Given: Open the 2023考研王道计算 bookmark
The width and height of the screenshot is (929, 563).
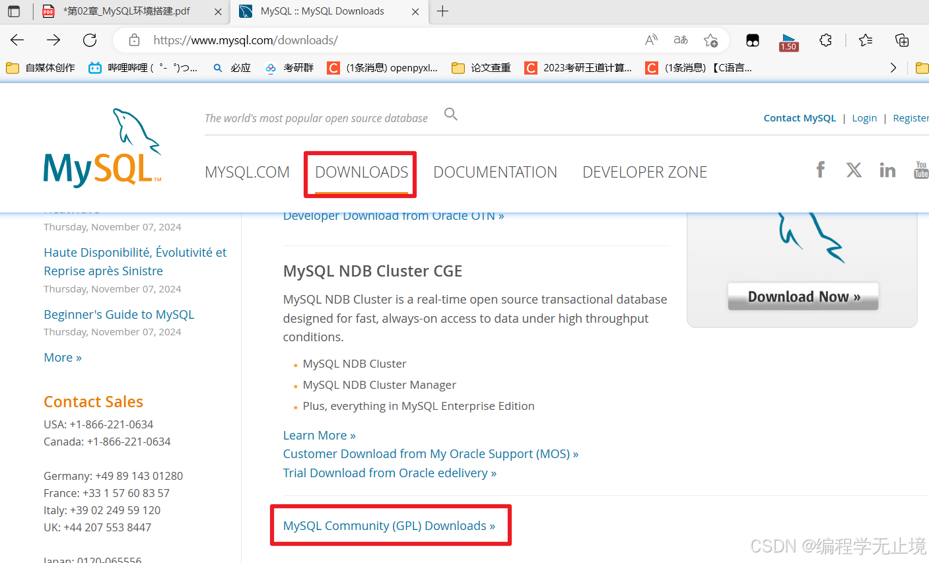Looking at the screenshot, I should point(578,68).
